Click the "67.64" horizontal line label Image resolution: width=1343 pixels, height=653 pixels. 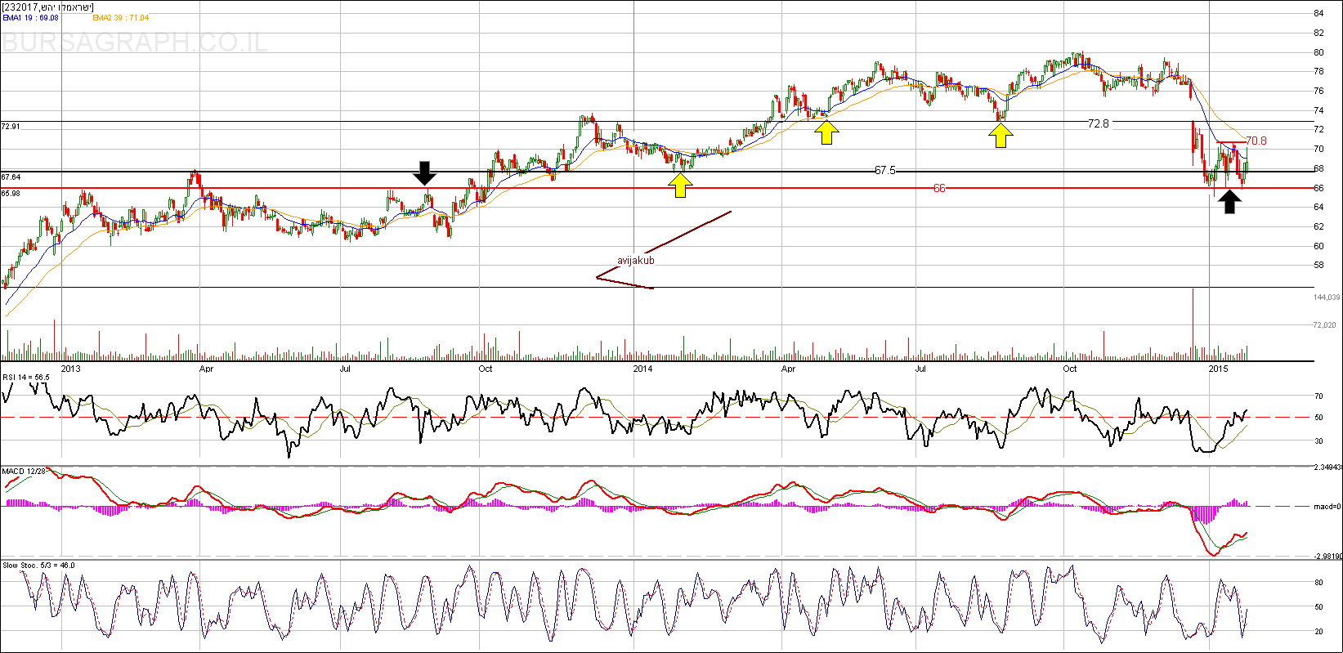pyautogui.click(x=11, y=177)
